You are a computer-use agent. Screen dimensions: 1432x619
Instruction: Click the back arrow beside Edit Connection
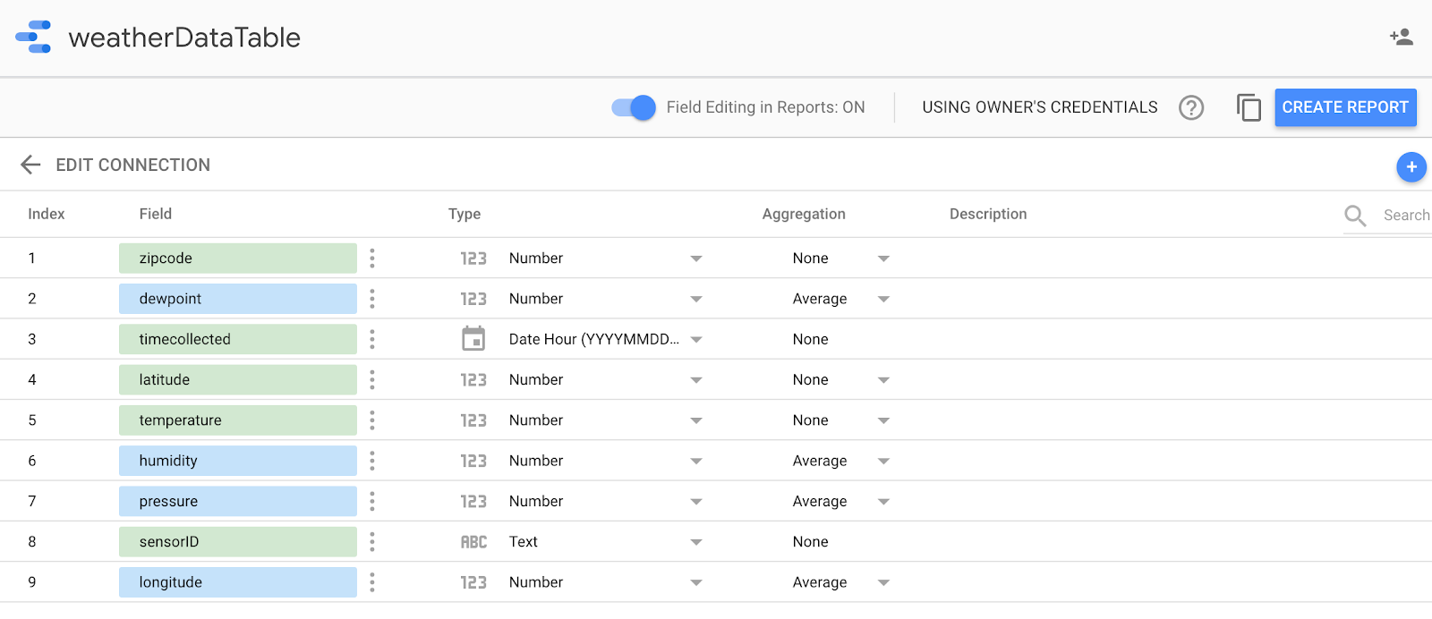[30, 165]
